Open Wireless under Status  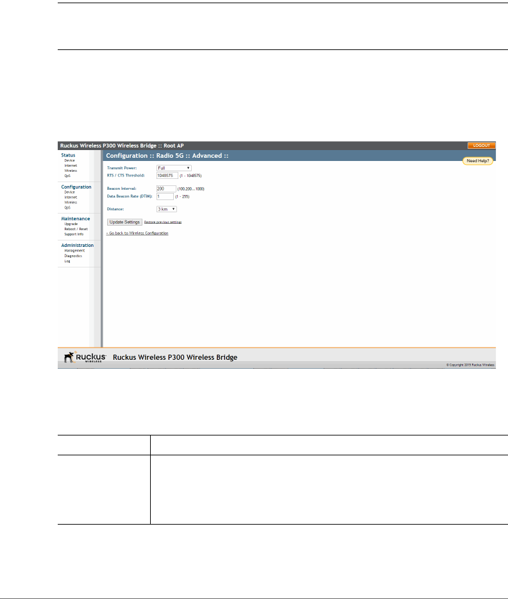71,171
